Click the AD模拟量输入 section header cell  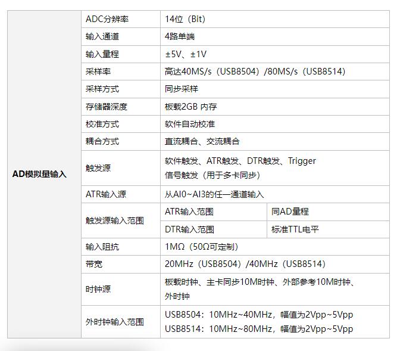[40, 174]
